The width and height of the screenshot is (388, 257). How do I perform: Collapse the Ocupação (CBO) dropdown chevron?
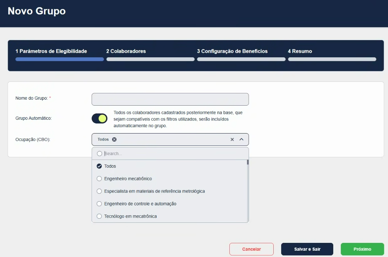point(242,139)
